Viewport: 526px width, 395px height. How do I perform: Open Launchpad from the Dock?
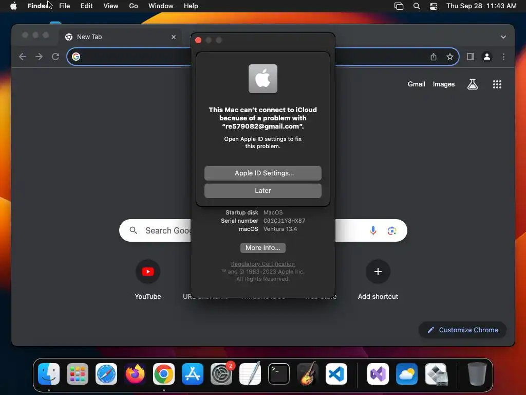click(x=78, y=374)
